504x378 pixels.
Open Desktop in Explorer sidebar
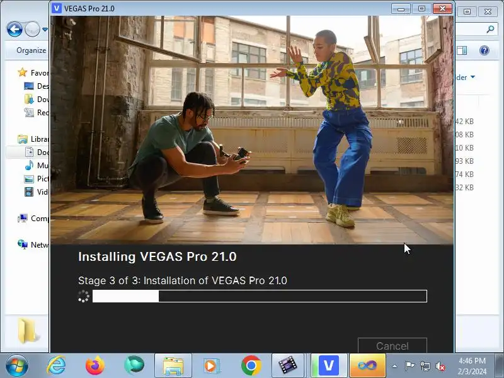(x=37, y=86)
